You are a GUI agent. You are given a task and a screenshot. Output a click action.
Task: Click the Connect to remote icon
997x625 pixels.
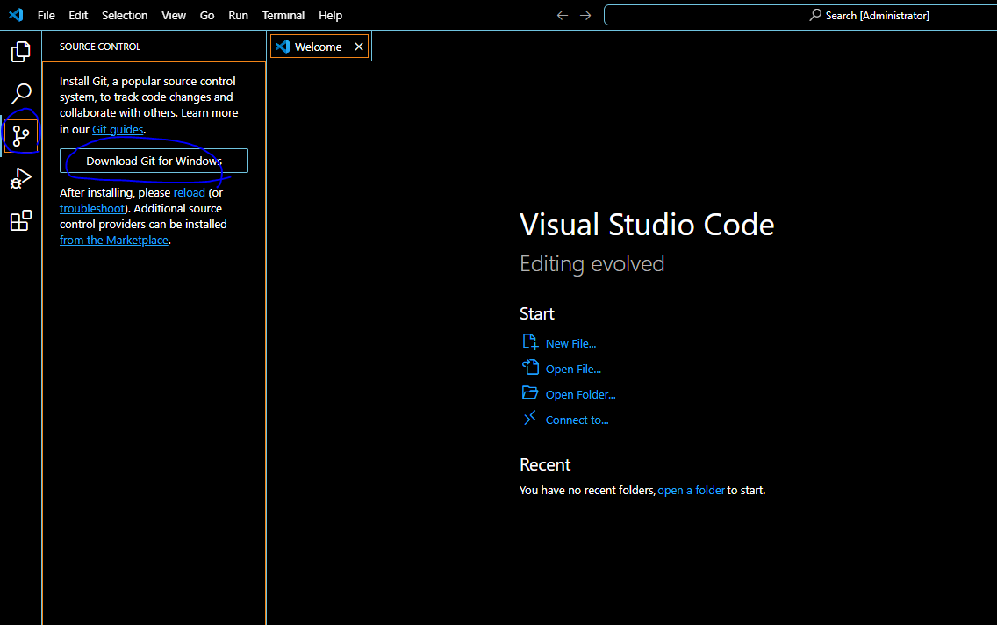530,419
